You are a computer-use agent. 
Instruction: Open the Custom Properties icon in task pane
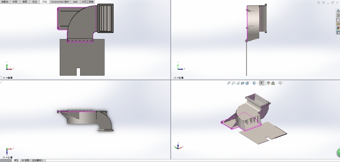click(338, 32)
